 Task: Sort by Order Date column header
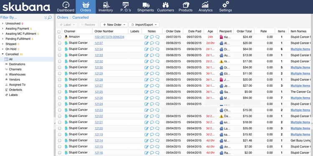pyautogui.click(x=173, y=31)
